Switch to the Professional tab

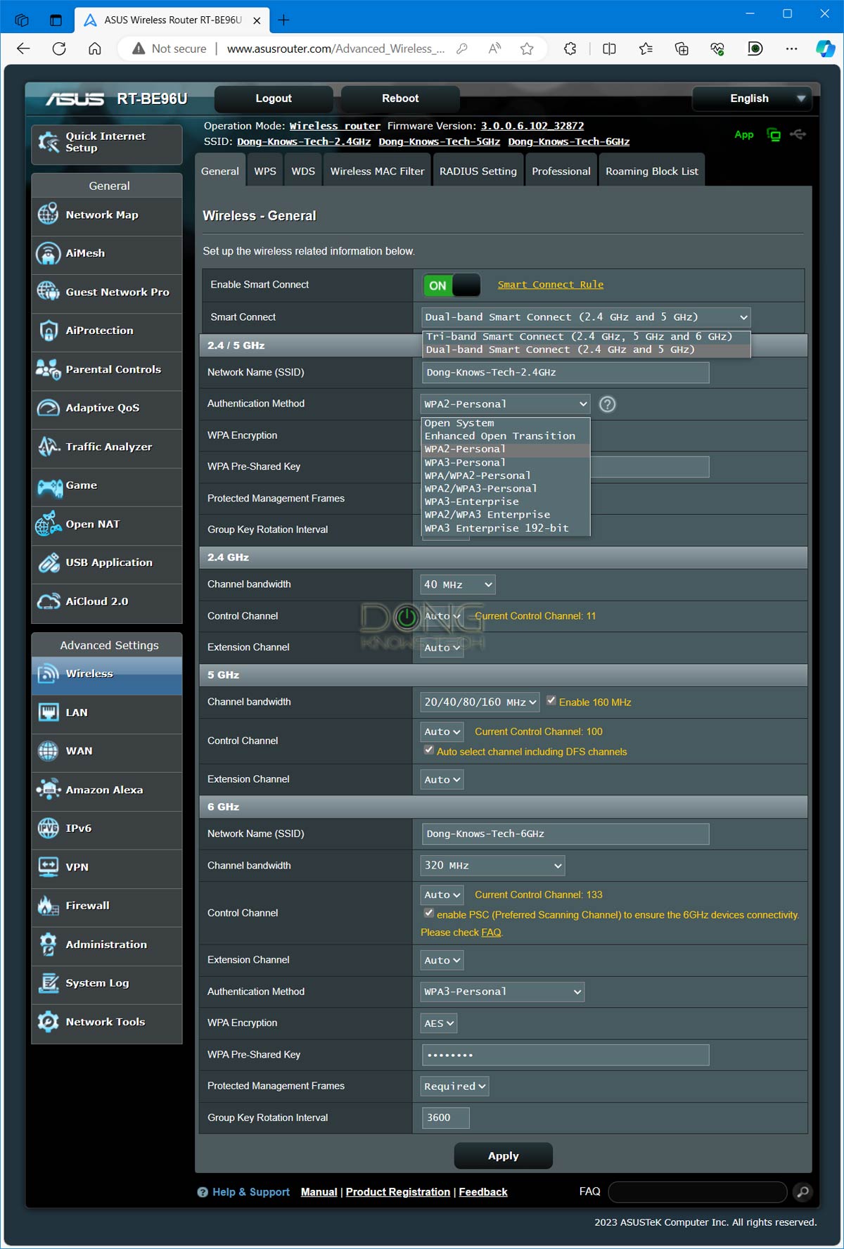pos(561,172)
